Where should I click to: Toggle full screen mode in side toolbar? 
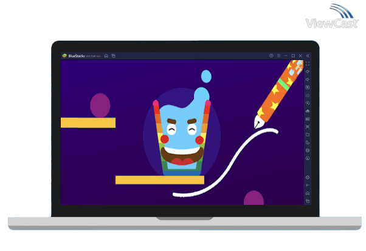coord(308,64)
